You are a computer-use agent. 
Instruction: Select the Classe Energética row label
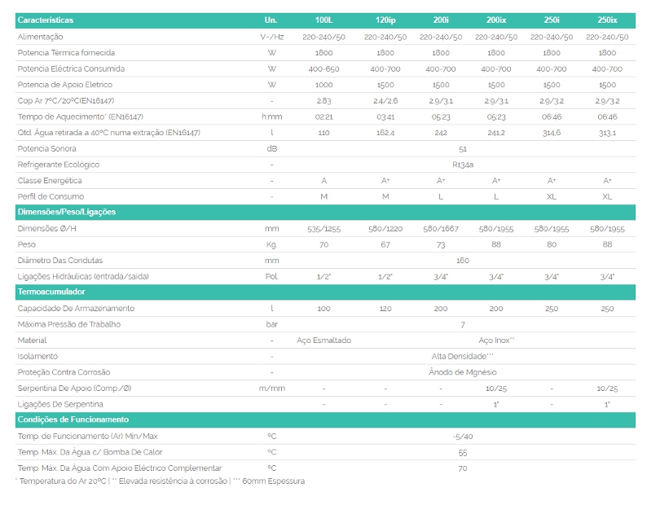50,181
